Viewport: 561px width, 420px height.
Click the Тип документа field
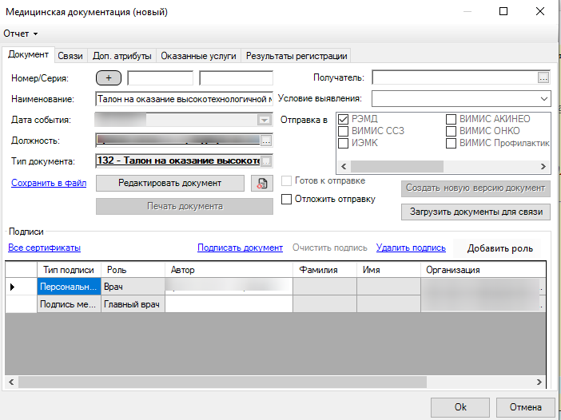click(178, 161)
